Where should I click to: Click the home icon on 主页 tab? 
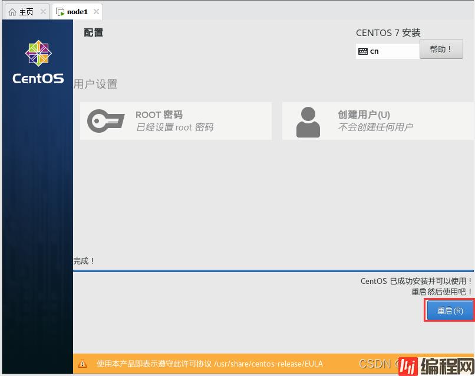click(12, 12)
